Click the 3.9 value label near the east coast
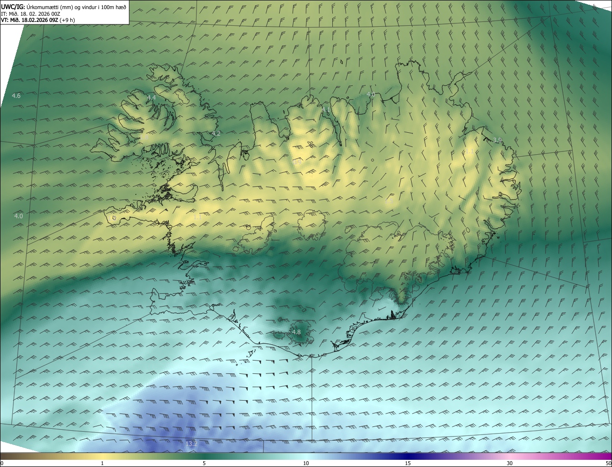The height and width of the screenshot is (467, 612). click(x=497, y=140)
